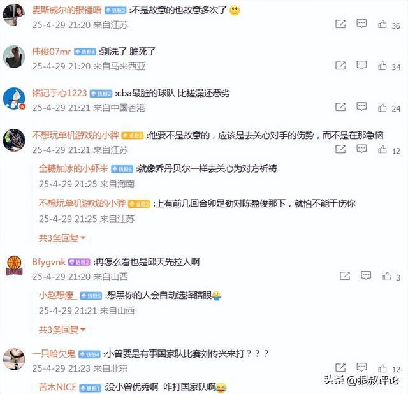Open username link 苦木NICE
Viewport: 408px width, 394px height.
tap(57, 387)
